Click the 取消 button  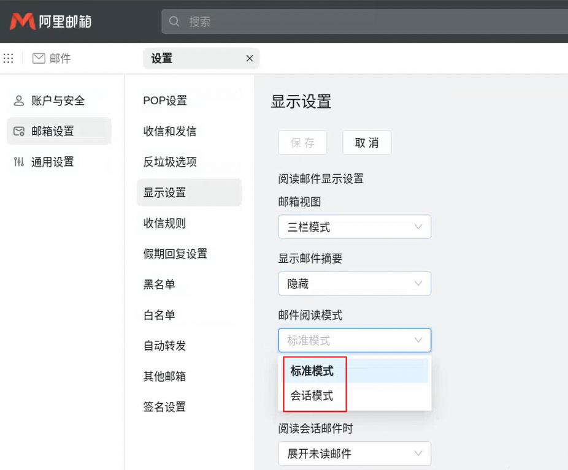tap(367, 143)
